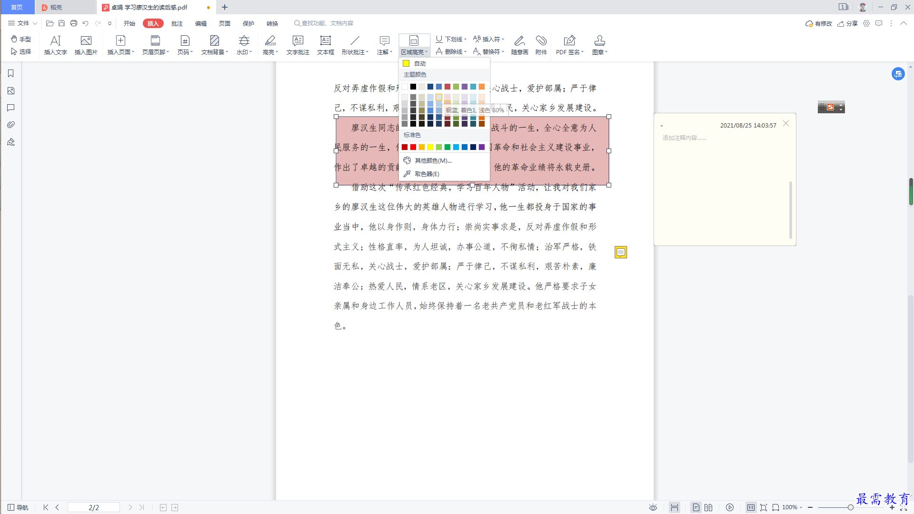Click the Insert Text (插入文字) tool

tap(55, 45)
